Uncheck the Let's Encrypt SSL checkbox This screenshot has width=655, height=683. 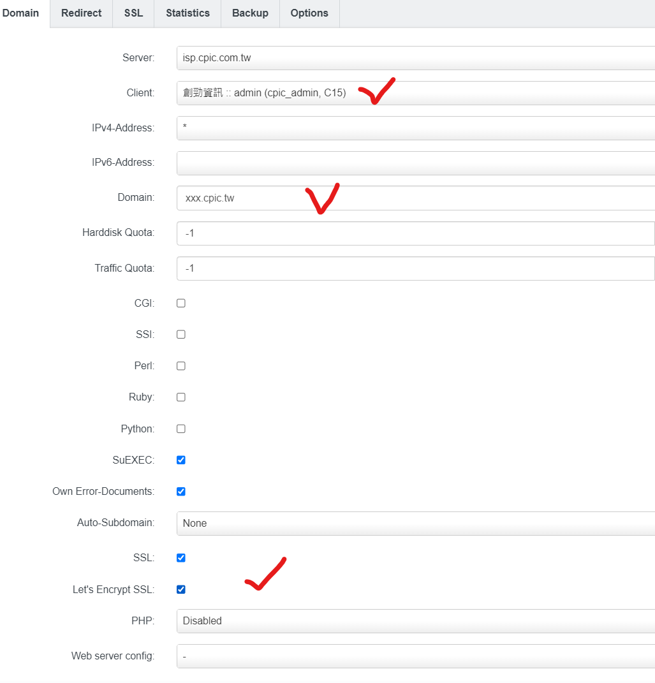coord(181,590)
